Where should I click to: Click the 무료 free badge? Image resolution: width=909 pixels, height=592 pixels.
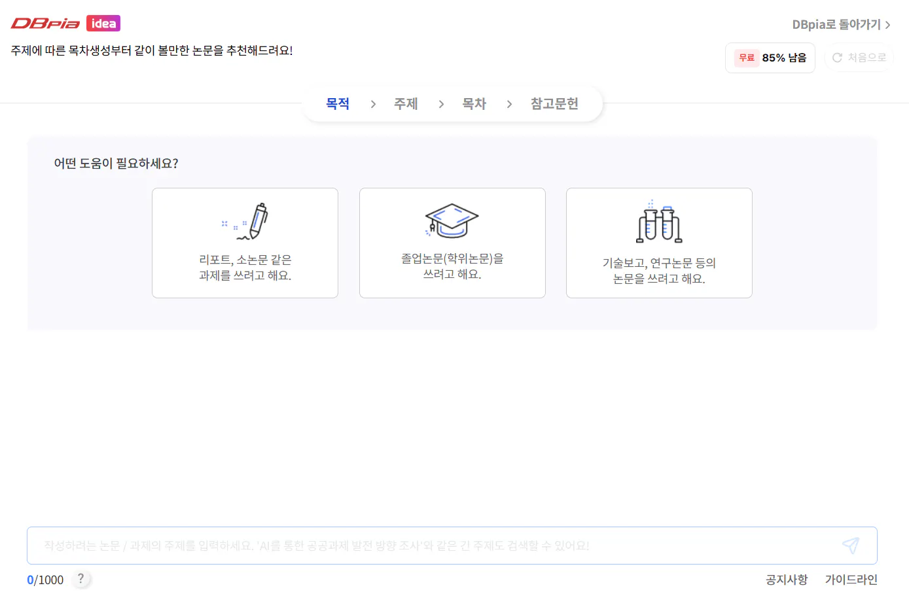pos(747,58)
